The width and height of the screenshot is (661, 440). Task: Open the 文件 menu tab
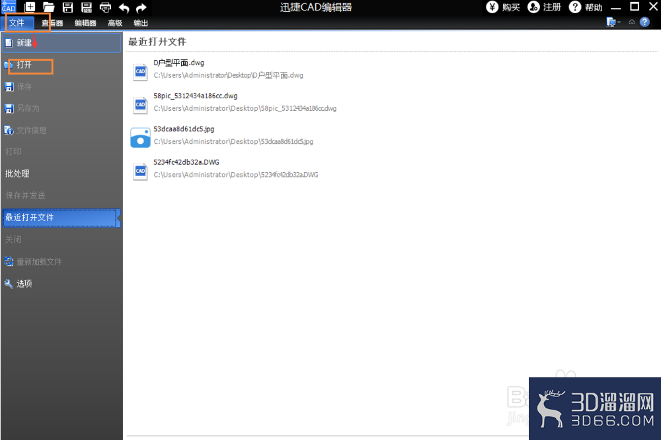point(17,22)
